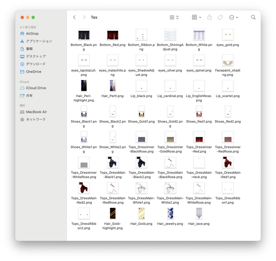This screenshot has width=276, height=261.
Task: Select Shoes_Black1.png thumbnail
Action: coord(84,111)
